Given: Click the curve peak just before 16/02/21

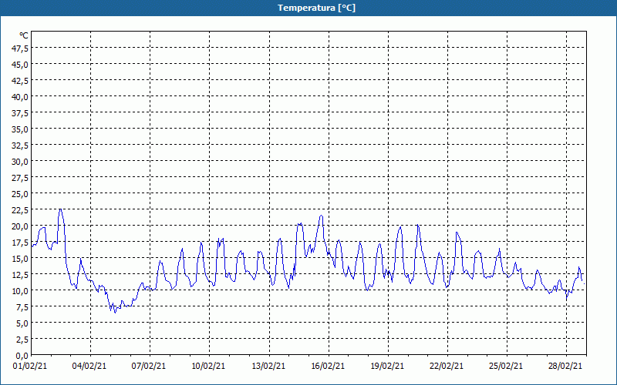Looking at the screenshot, I should click(321, 216).
